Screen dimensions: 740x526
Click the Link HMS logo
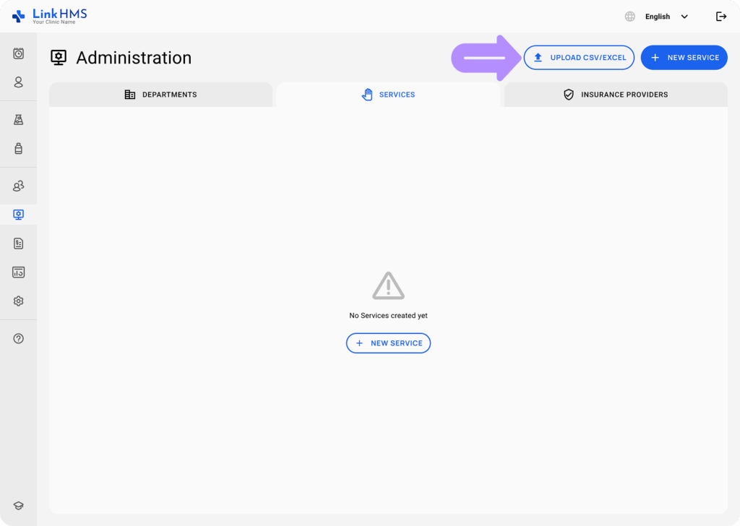click(49, 16)
